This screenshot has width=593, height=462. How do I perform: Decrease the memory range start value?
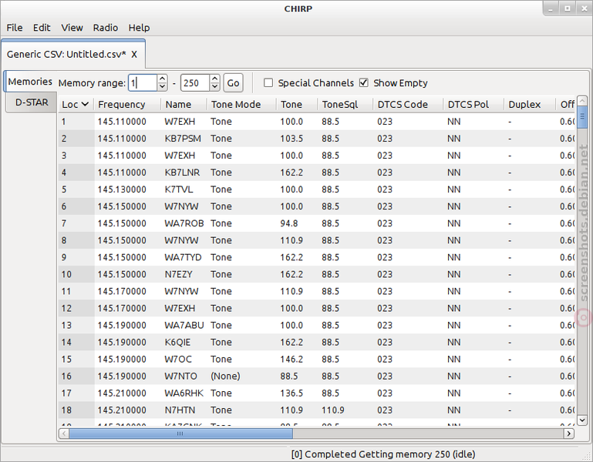pyautogui.click(x=162, y=87)
